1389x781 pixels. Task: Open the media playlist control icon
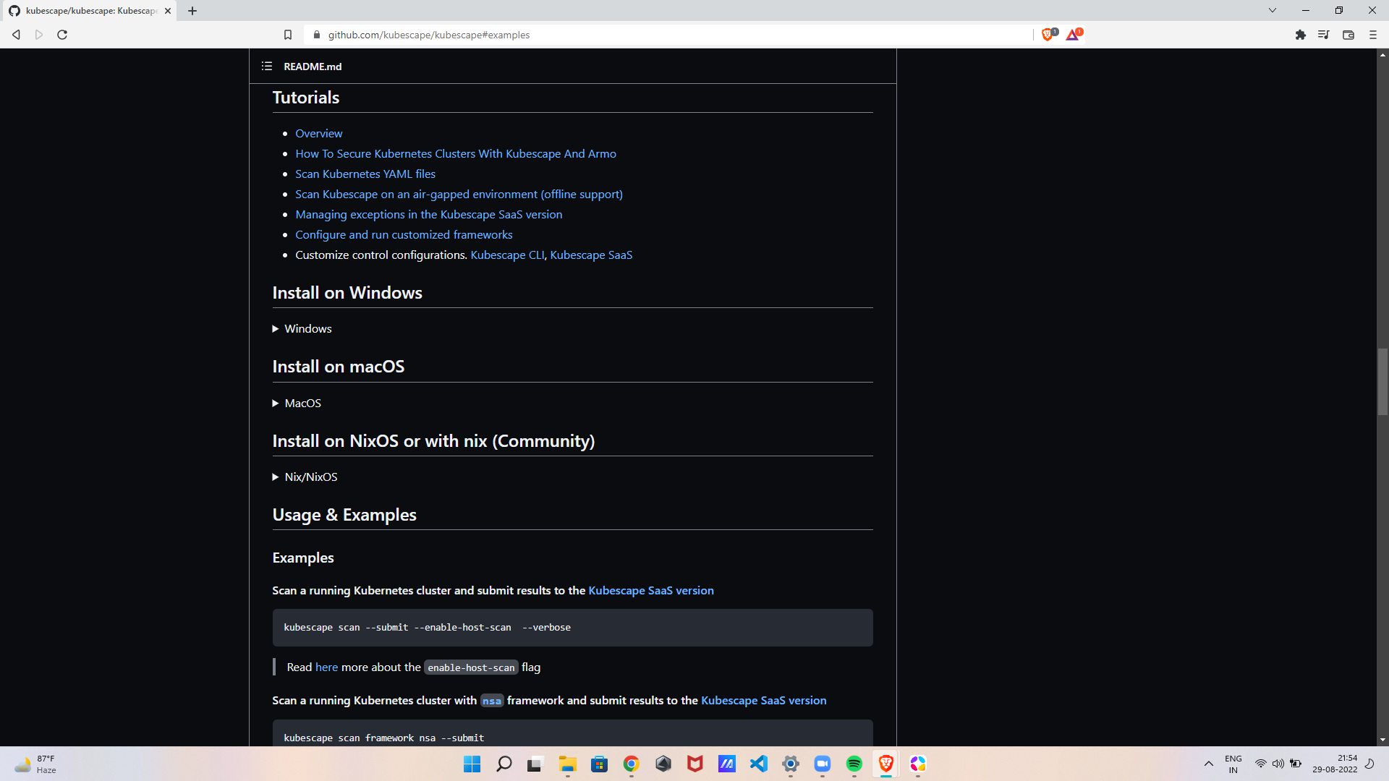(1323, 34)
